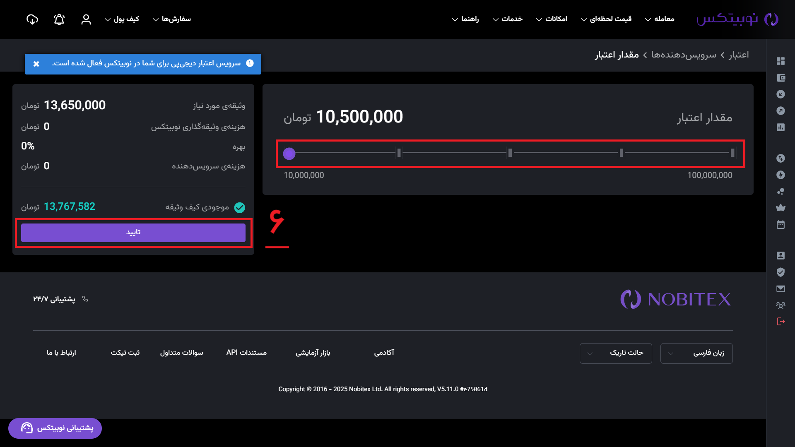Open the security shield icon in sidebar
This screenshot has width=795, height=447.
(781, 272)
